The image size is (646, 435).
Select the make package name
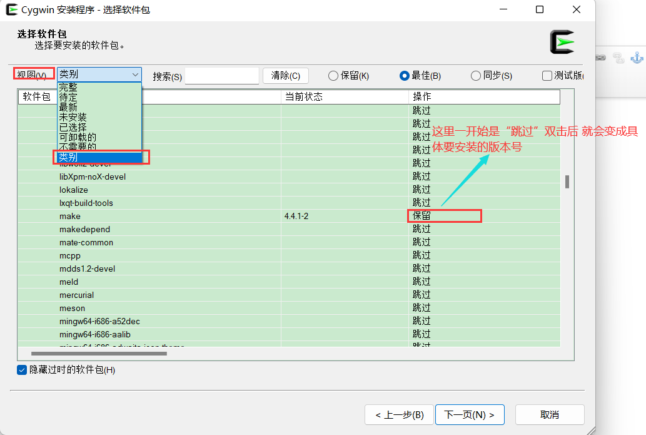pos(70,217)
